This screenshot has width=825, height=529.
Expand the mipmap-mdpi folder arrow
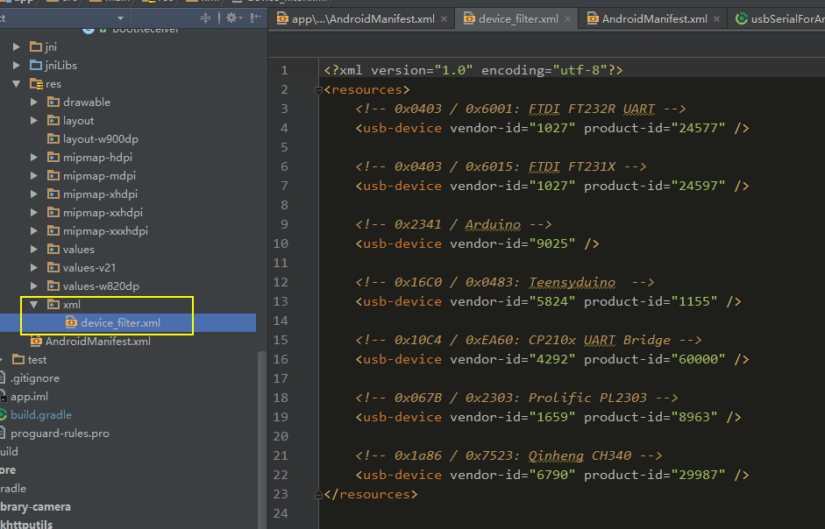point(33,176)
